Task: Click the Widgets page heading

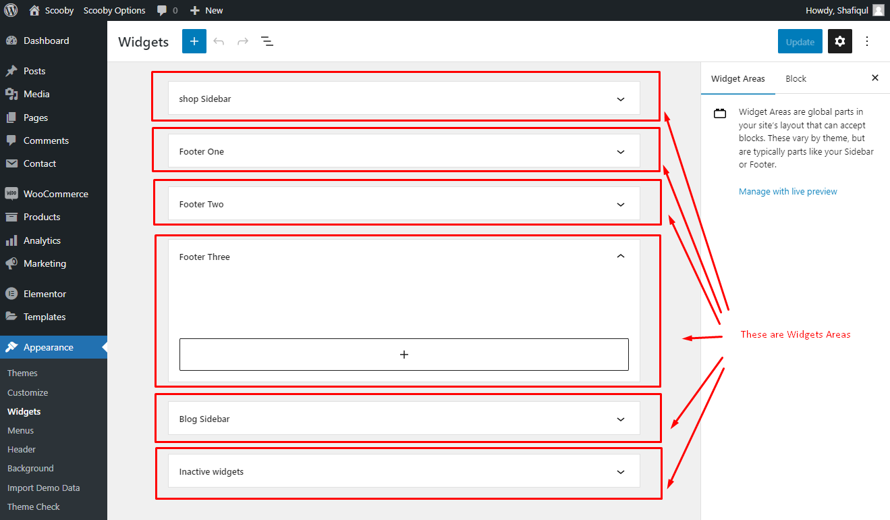Action: pos(143,42)
